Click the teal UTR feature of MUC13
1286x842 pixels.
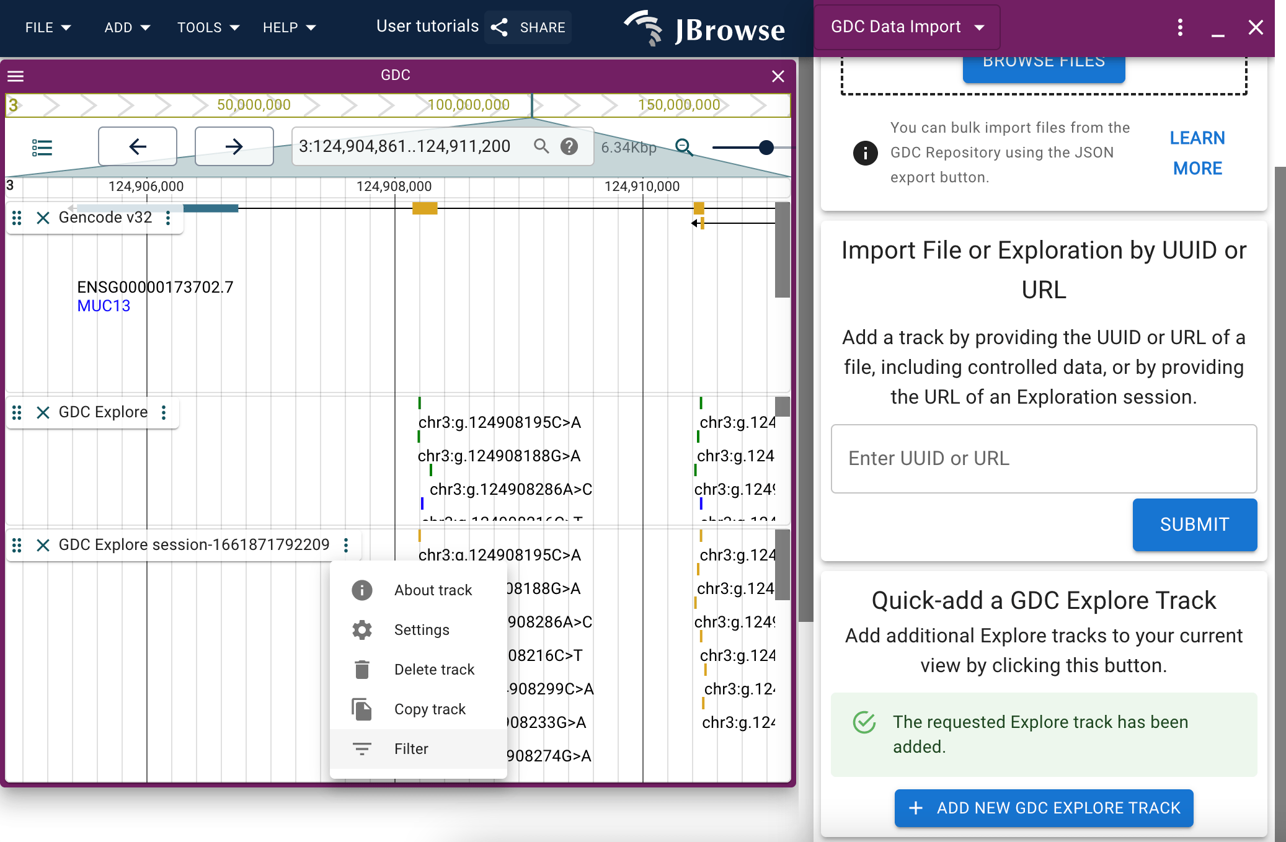(211, 208)
